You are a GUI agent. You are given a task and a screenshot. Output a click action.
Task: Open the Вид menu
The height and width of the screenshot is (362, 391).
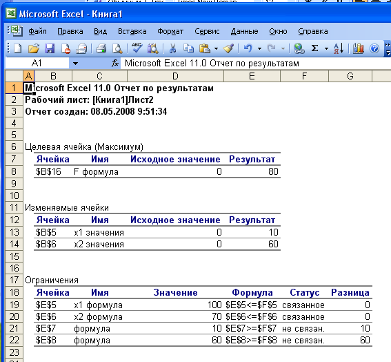tap(100, 32)
